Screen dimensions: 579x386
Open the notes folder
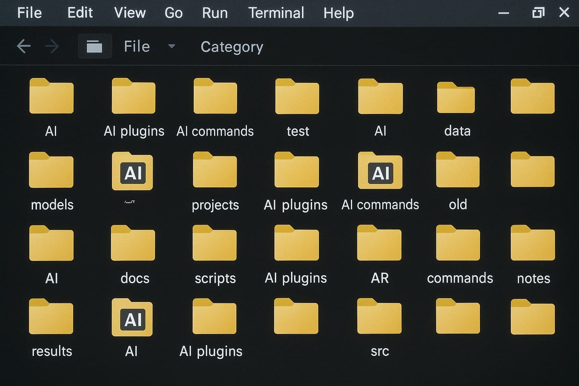click(x=533, y=243)
